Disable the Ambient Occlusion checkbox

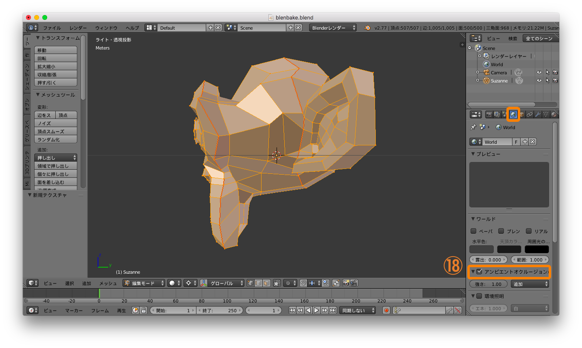pyautogui.click(x=480, y=272)
